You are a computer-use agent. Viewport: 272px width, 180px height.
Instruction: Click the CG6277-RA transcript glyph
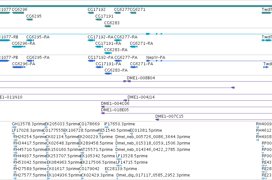point(118,40)
